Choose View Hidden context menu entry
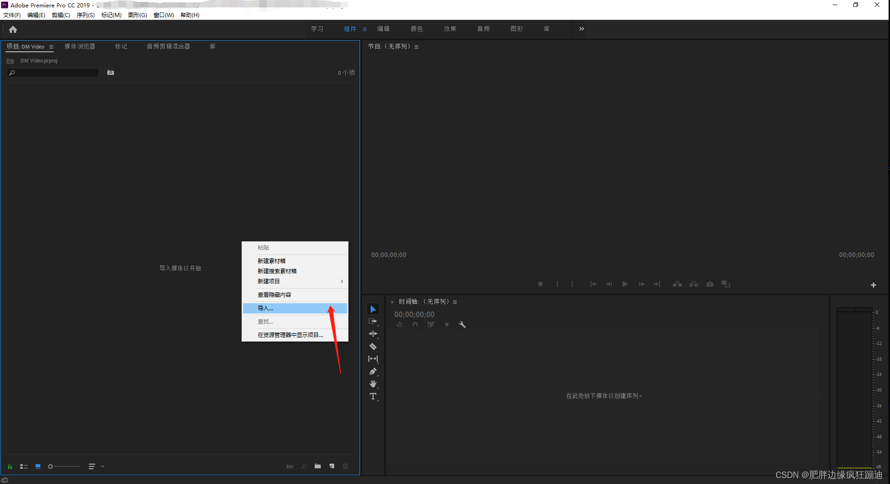The image size is (890, 484). click(295, 294)
